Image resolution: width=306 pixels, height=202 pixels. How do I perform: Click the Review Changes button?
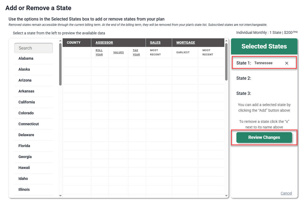tap(264, 137)
